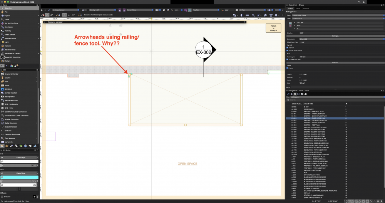Image resolution: width=385 pixels, height=203 pixels.
Task: Uncheck the Top Rail checkbox
Action: pyautogui.click(x=288, y=47)
